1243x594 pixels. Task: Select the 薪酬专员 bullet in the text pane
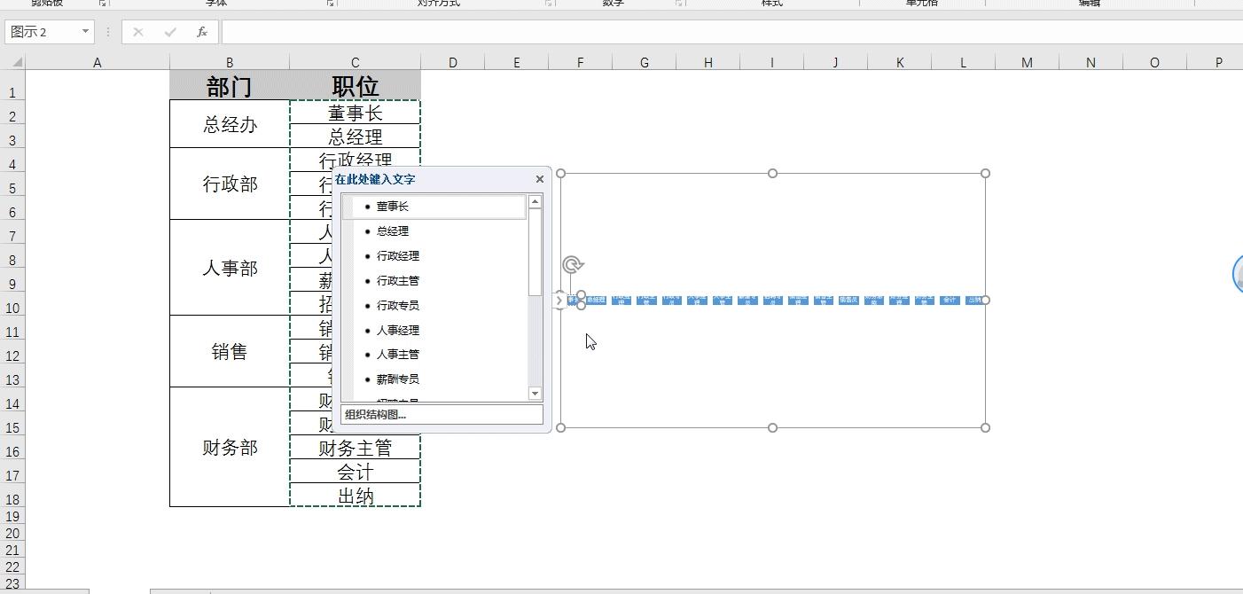coord(396,379)
